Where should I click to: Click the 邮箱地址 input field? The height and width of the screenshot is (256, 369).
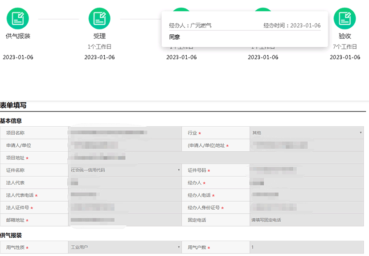[125, 220]
